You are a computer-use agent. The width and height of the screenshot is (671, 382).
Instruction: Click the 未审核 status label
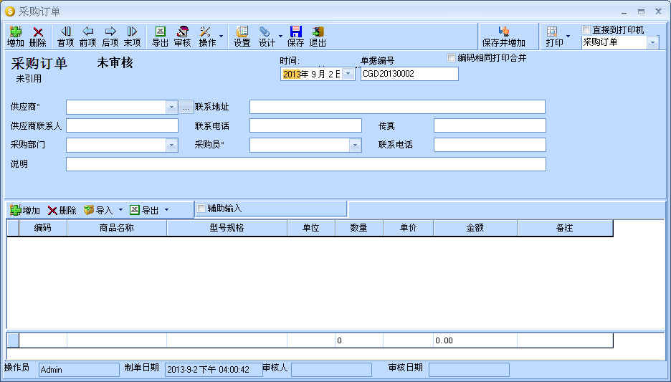tap(115, 63)
